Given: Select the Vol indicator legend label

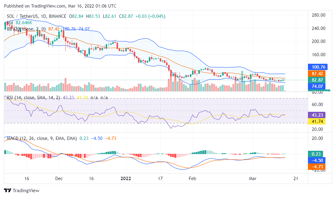Looking at the screenshot, I should click(10, 23).
